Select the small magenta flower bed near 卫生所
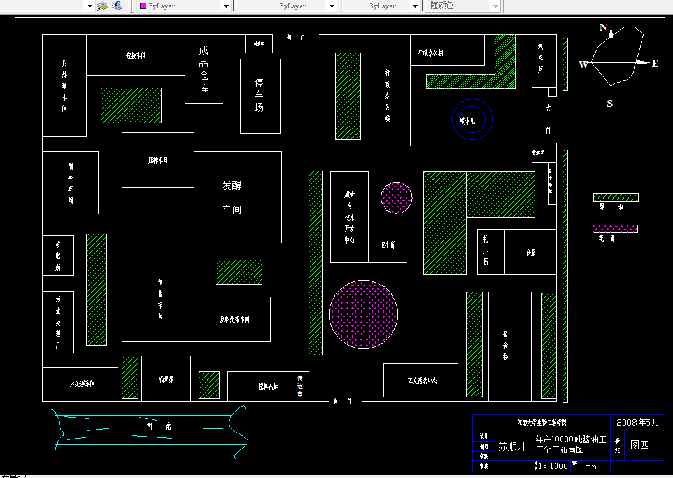This screenshot has width=673, height=478. coord(397,197)
